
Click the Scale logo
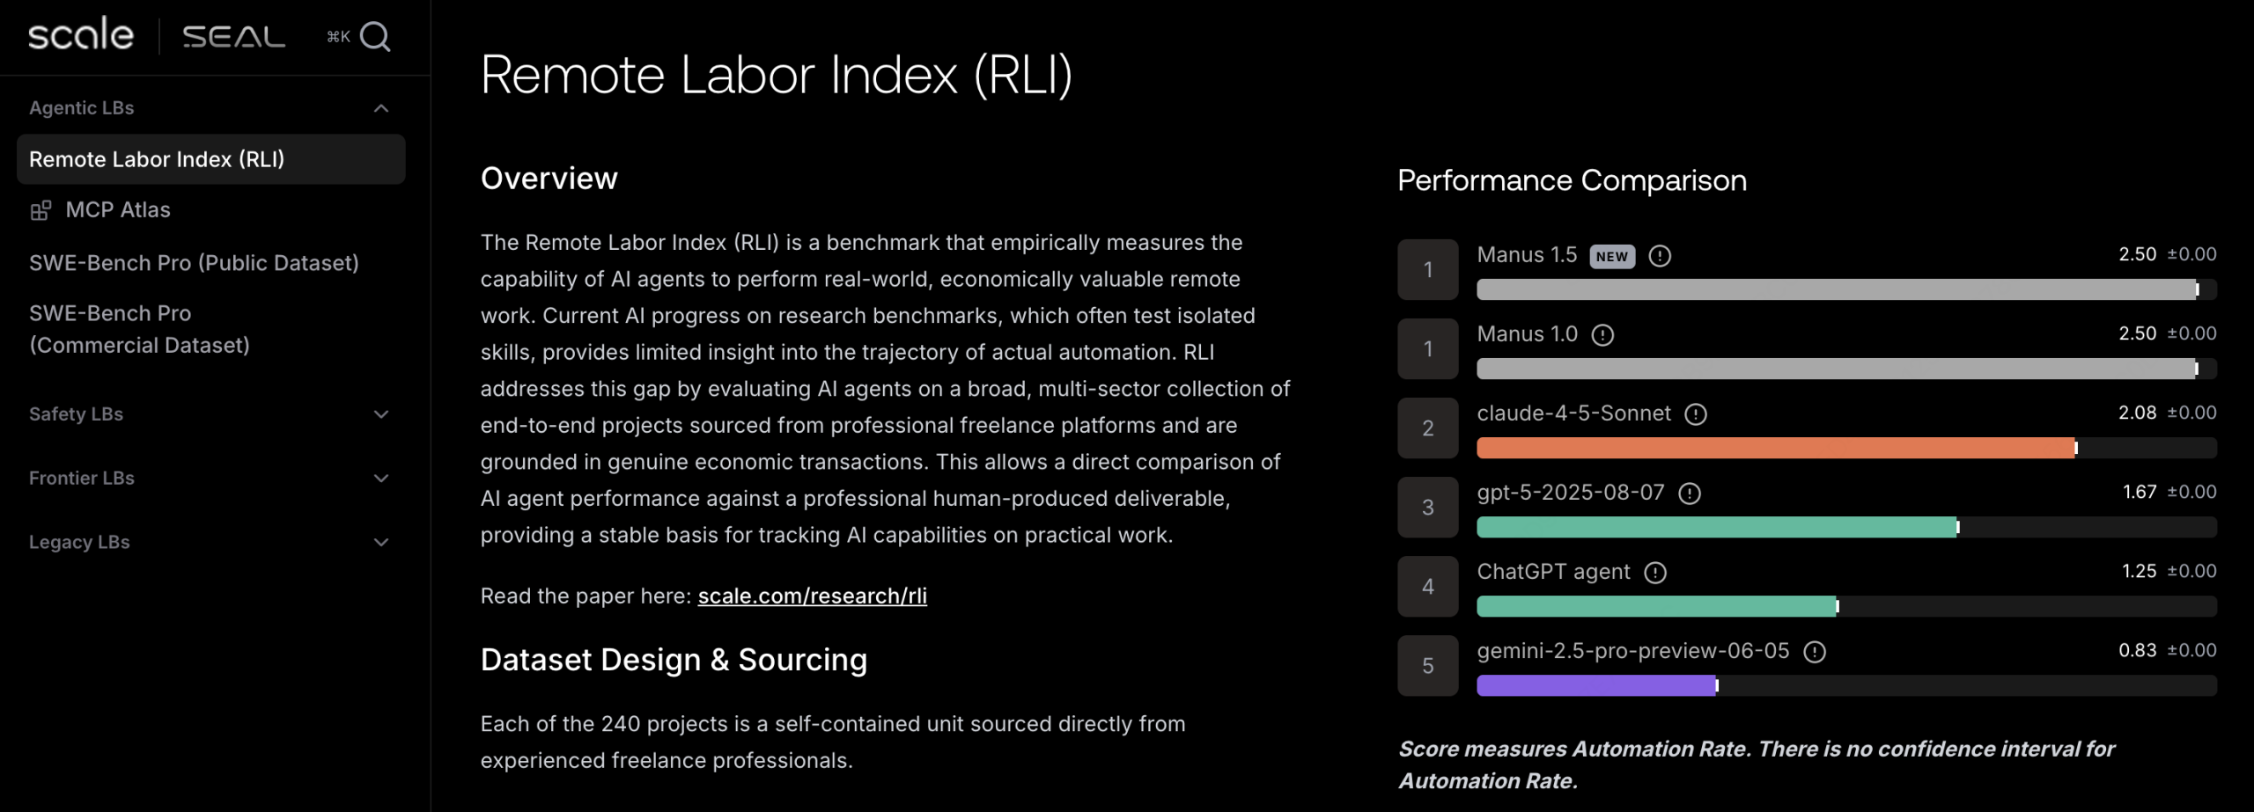click(x=81, y=35)
